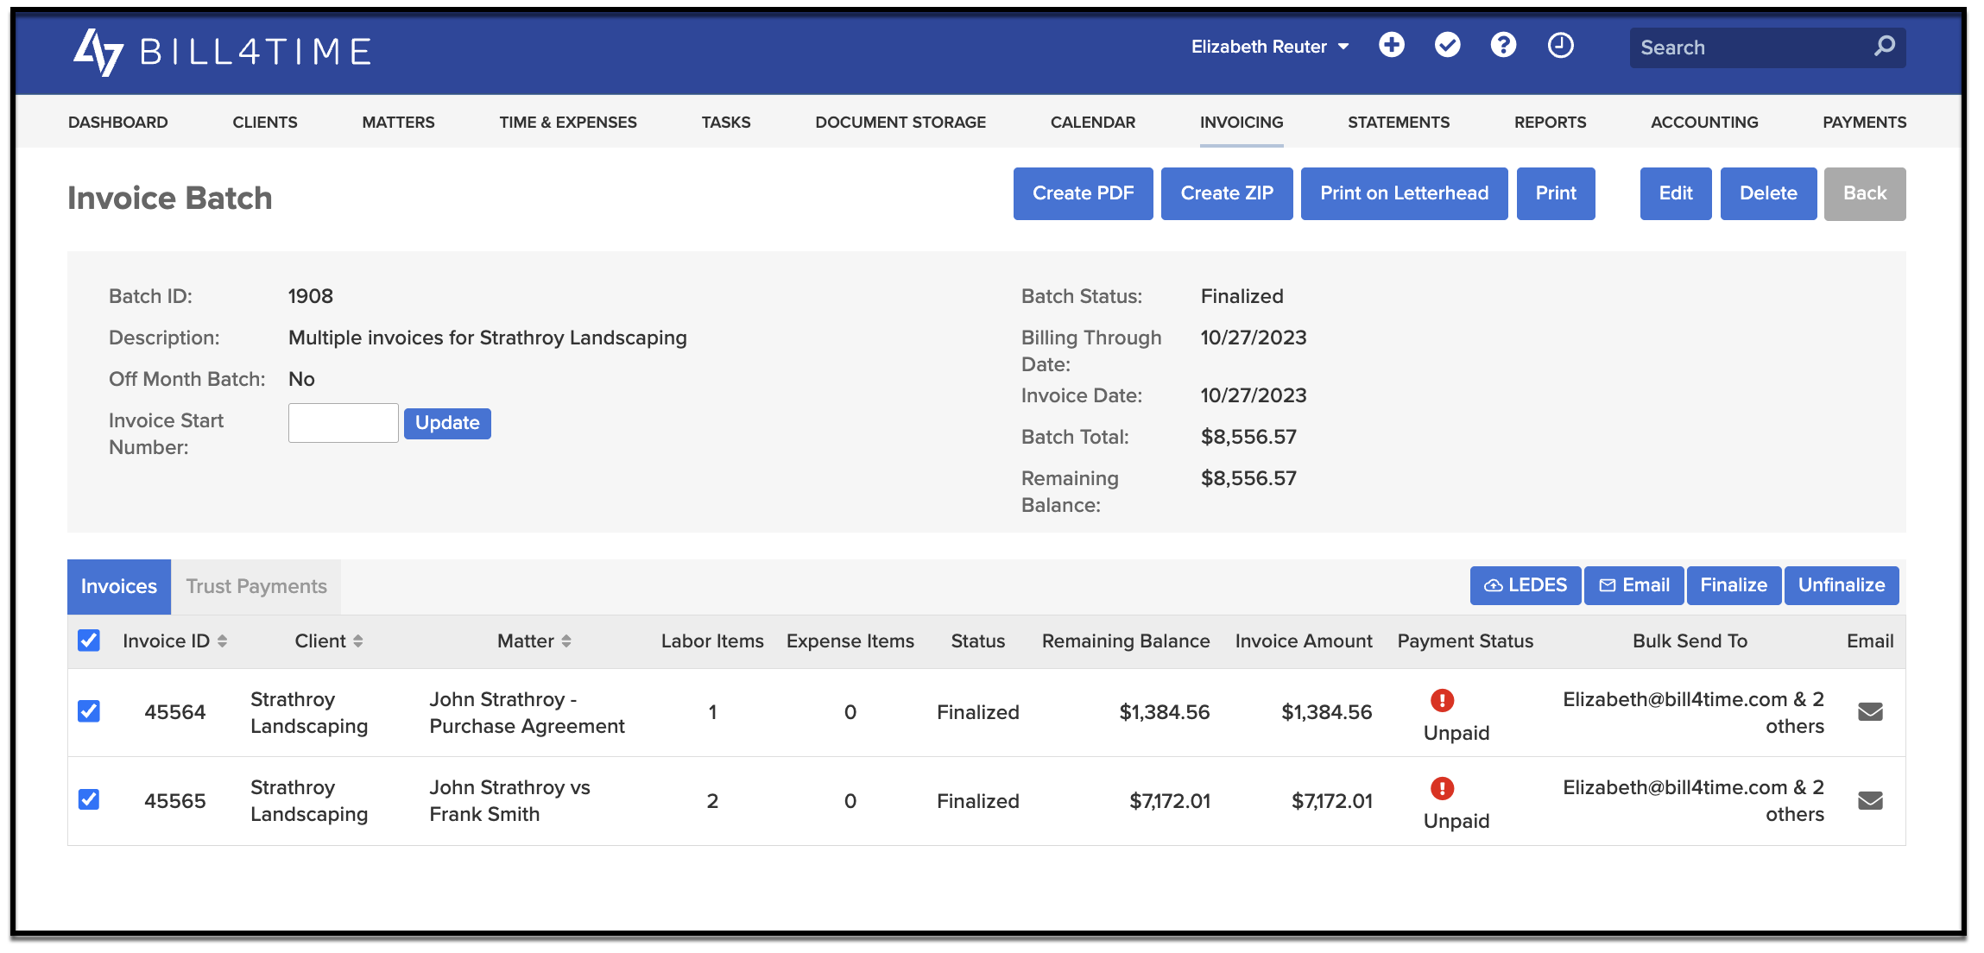This screenshot has height=953, width=1984.
Task: Select the Invoicing menu item
Action: click(x=1242, y=123)
